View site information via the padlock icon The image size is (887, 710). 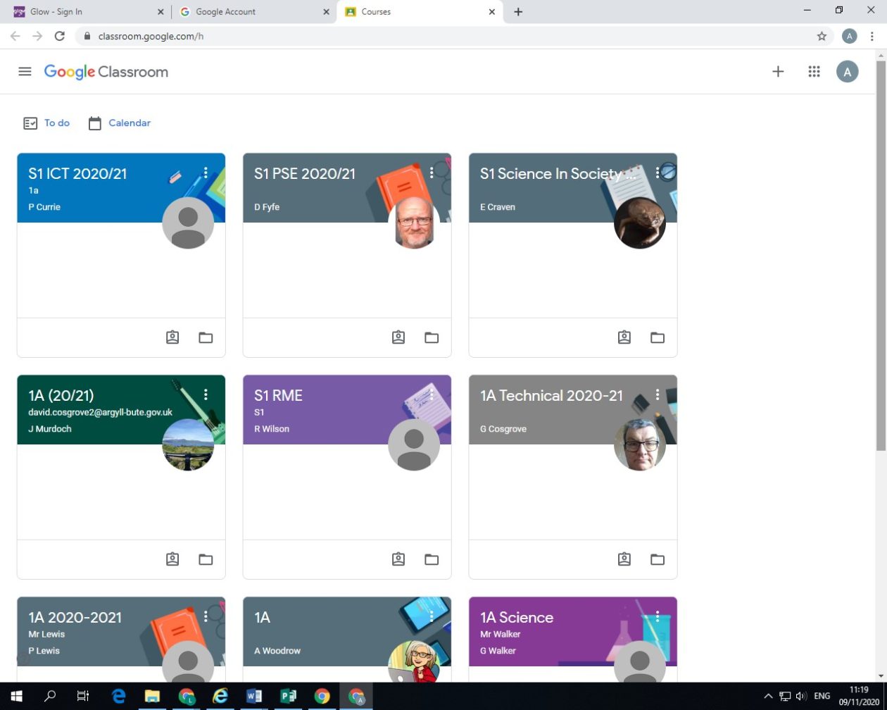coord(87,36)
